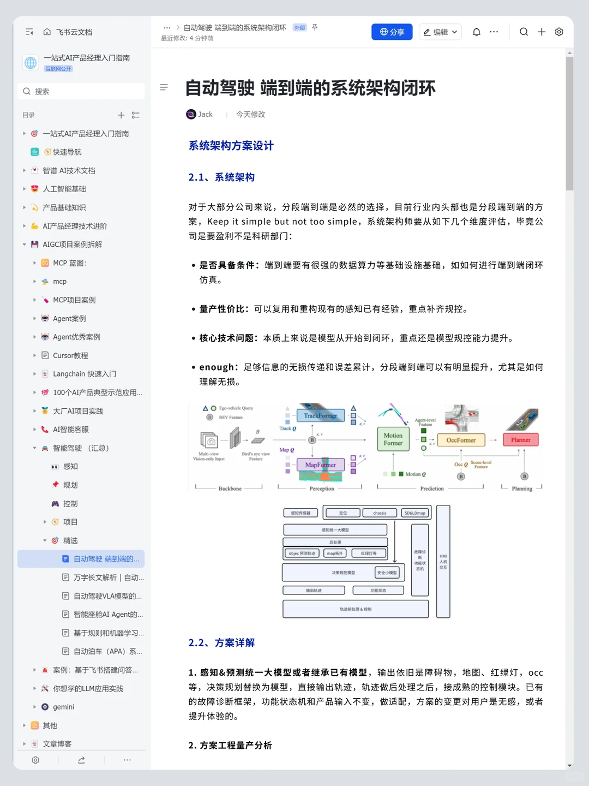Click the author Jack avatar link
Viewport: 589px width, 786px height.
coord(190,114)
